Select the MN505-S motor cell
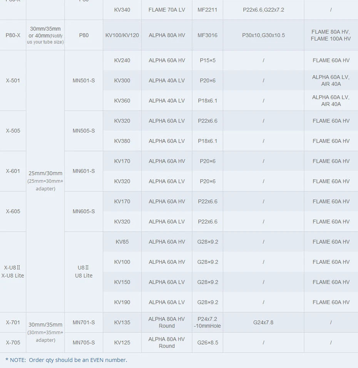This screenshot has height=368, width=358. coord(84,131)
